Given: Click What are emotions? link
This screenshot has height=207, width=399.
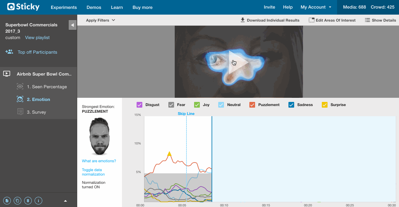Looking at the screenshot, I should click(99, 161).
